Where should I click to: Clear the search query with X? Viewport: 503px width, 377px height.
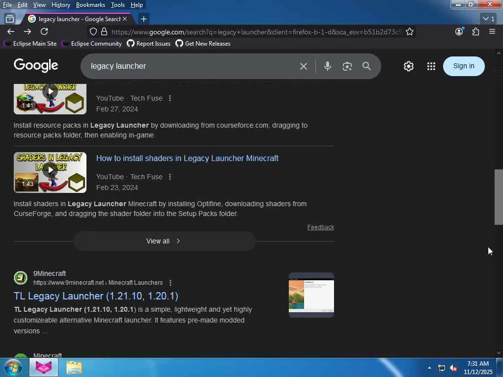tap(303, 66)
